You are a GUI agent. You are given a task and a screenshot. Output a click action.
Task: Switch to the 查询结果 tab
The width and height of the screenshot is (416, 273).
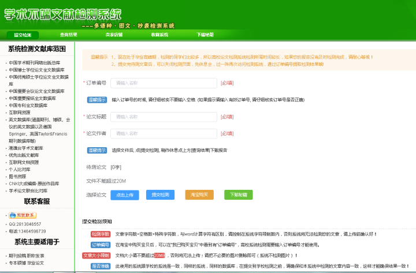pos(68,35)
